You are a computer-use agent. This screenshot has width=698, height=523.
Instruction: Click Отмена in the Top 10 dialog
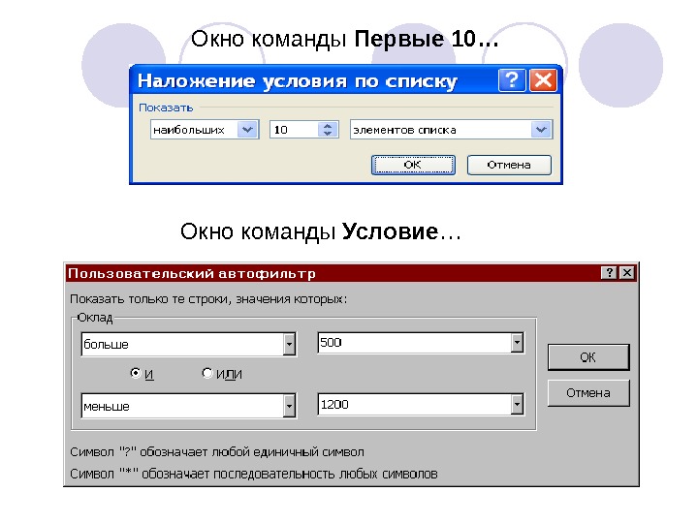point(509,165)
